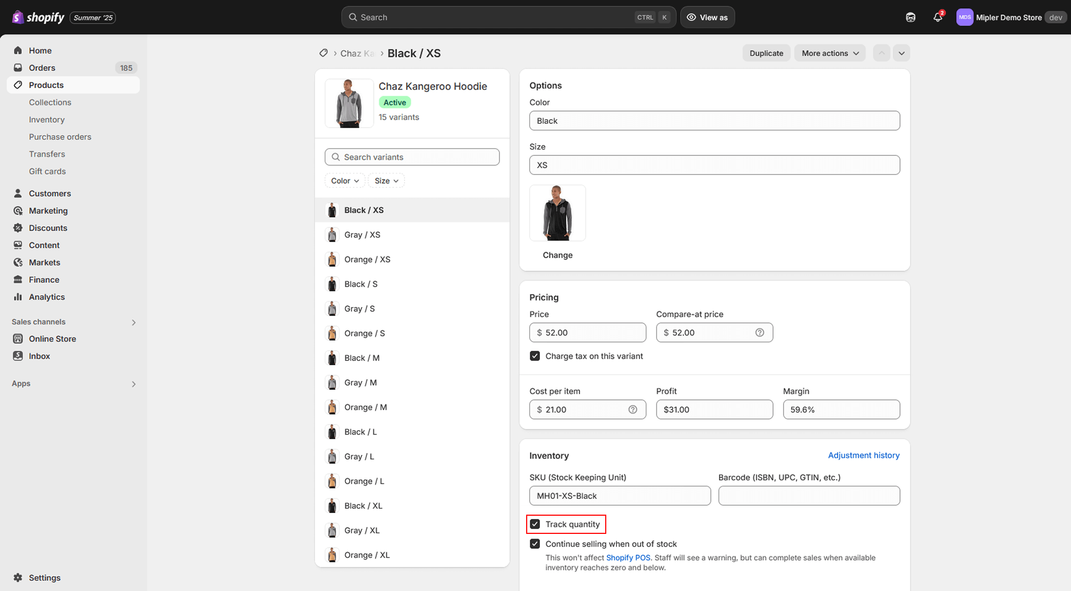Open the Color filter dropdown

pos(345,181)
